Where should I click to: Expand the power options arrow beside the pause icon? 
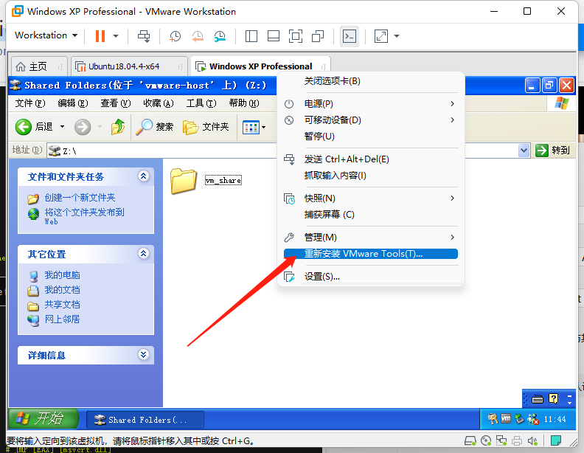116,36
